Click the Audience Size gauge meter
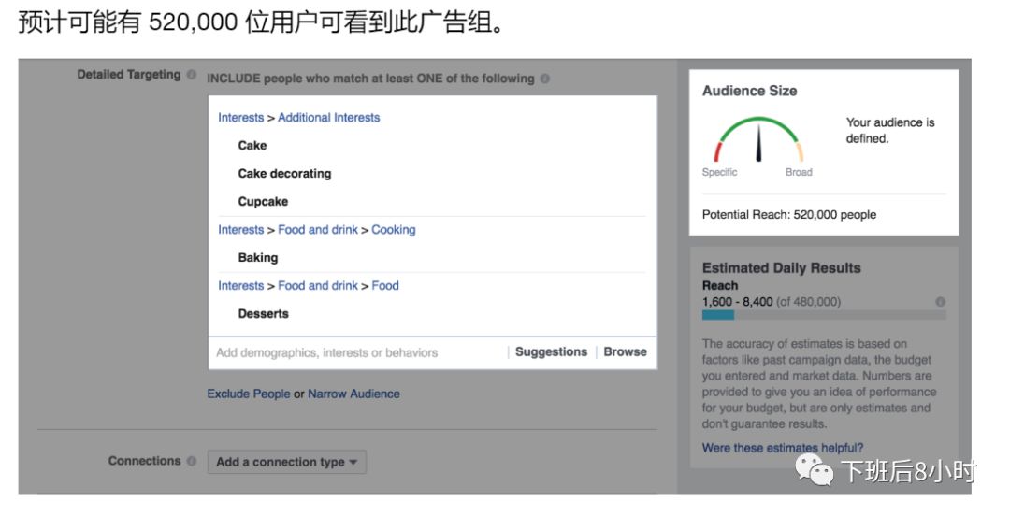1010x516 pixels. coord(758,139)
